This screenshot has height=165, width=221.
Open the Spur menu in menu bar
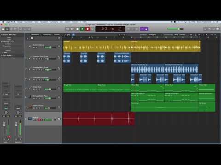click(x=36, y=22)
